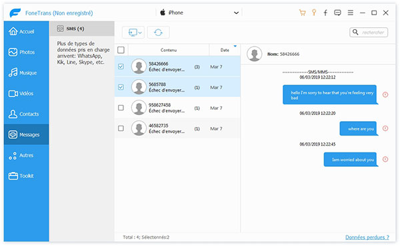Open the Autres section
Screen dimensions: 400x246
coord(26,155)
